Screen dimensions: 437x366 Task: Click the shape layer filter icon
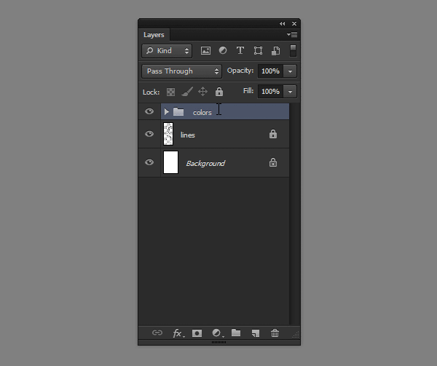click(258, 51)
